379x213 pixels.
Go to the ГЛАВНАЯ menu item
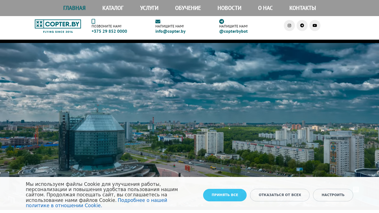coord(74,8)
